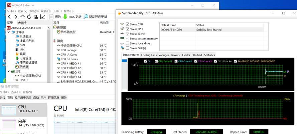Click the up-level arrow in AIDA64 toolbar
The width and height of the screenshot is (297, 134).
[22, 16]
